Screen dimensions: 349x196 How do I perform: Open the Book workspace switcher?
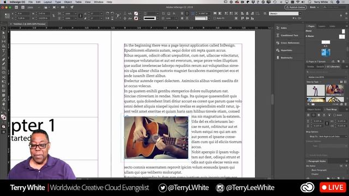click(314, 7)
